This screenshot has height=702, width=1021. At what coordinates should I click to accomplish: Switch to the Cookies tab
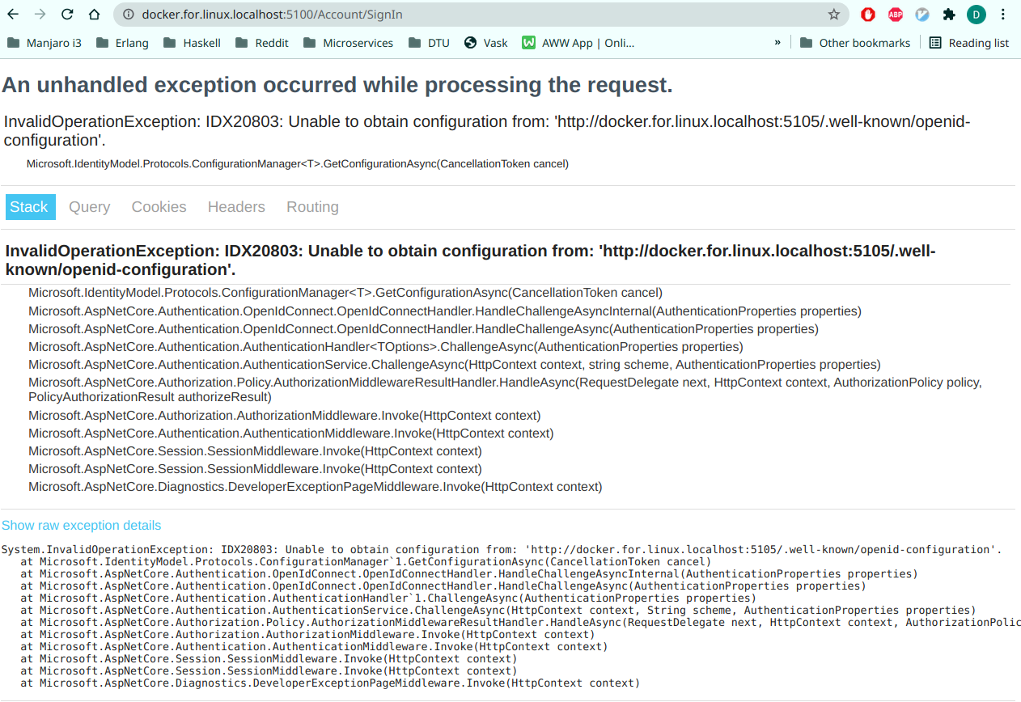point(159,207)
